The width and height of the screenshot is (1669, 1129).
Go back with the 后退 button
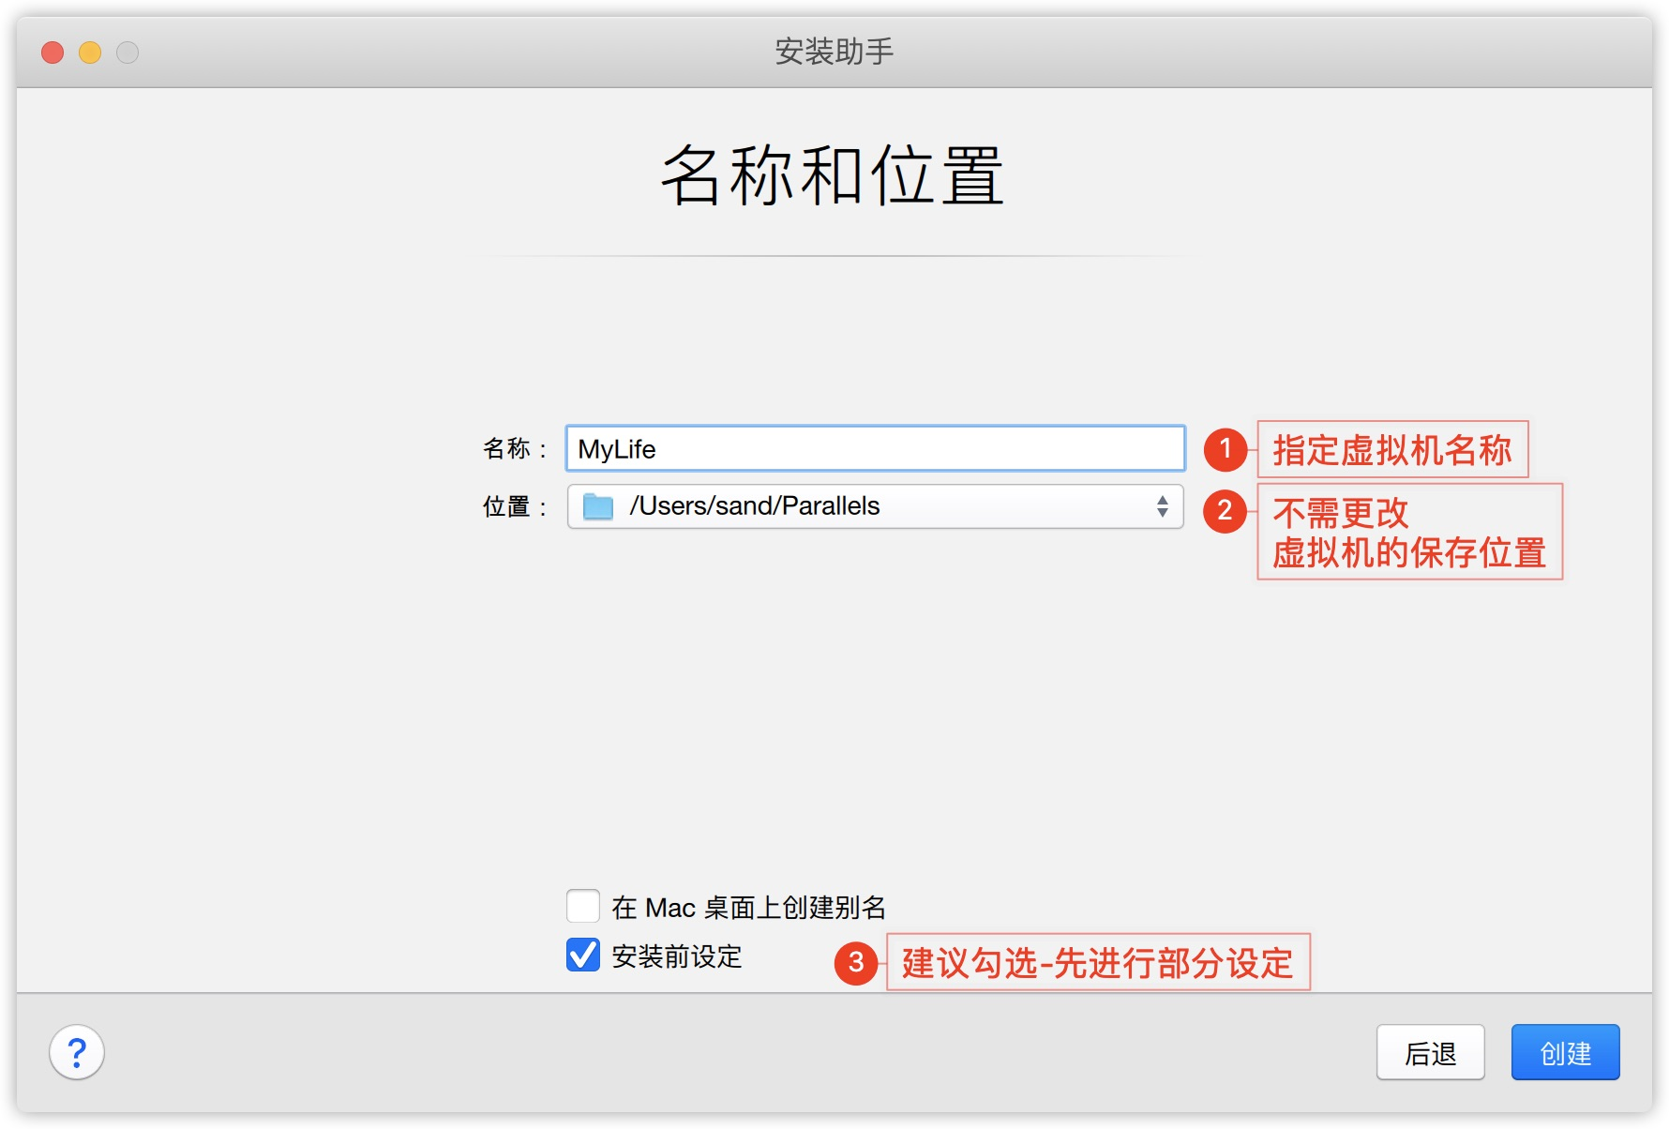1430,1052
